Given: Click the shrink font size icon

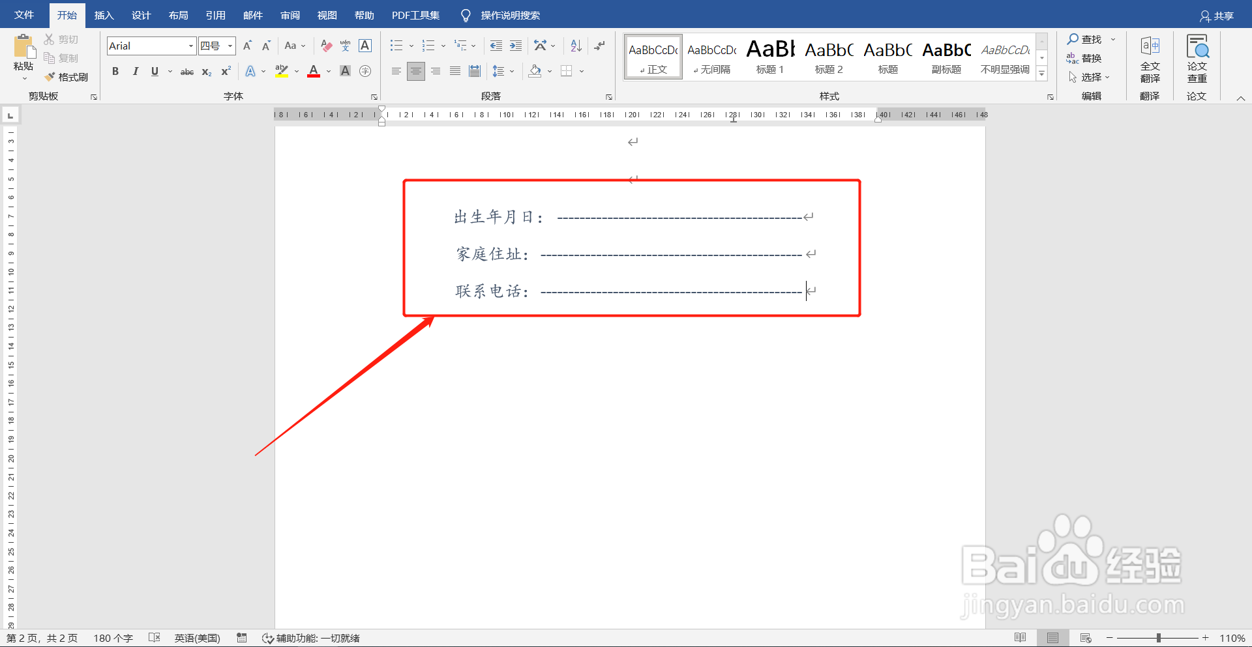Looking at the screenshot, I should (266, 46).
